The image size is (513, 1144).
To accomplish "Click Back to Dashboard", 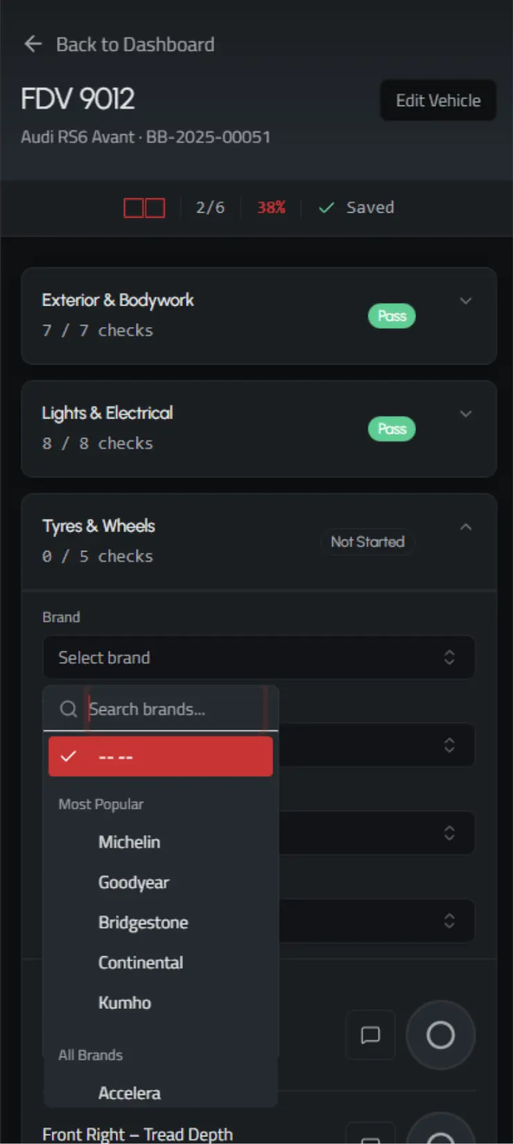I will (x=136, y=44).
